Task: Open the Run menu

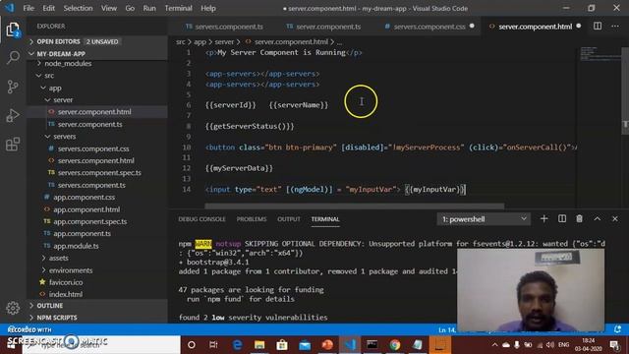Action: pyautogui.click(x=149, y=8)
